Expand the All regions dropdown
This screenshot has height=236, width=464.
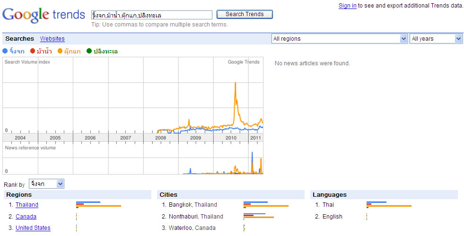339,39
